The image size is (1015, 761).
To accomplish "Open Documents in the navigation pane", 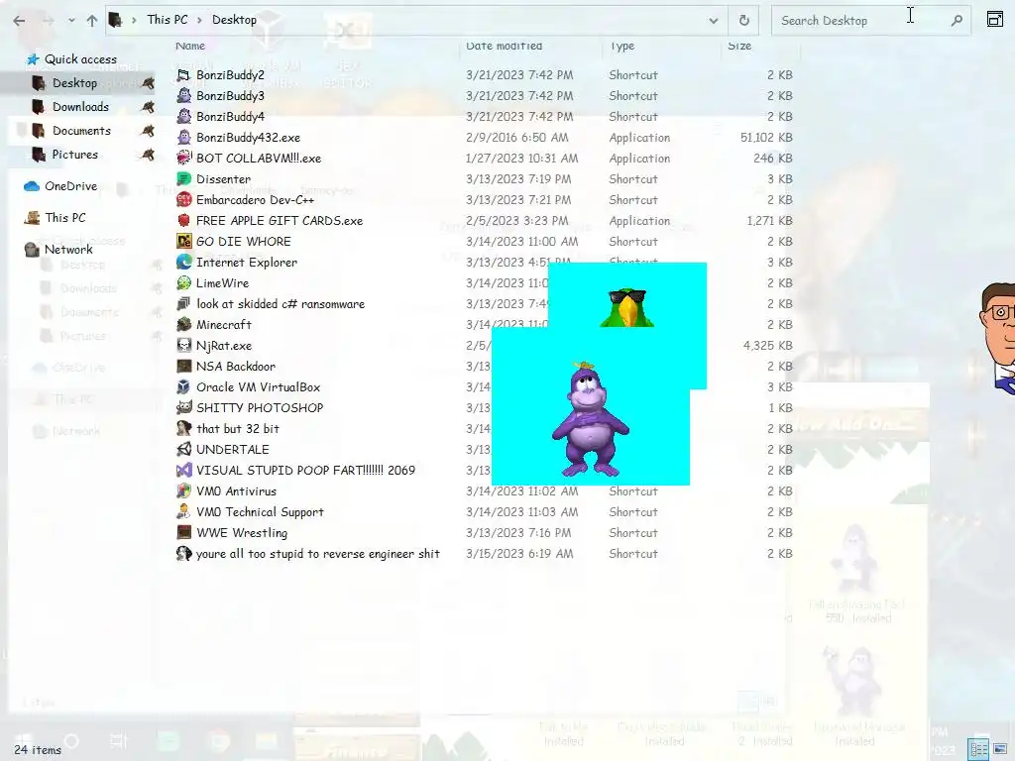I will click(81, 131).
